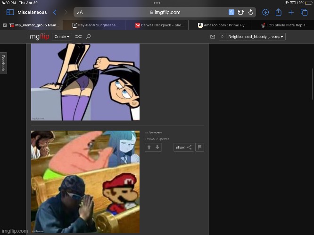Open the Safari sidebar panel icon
This screenshot has width=314, height=235.
pyautogui.click(x=10, y=12)
